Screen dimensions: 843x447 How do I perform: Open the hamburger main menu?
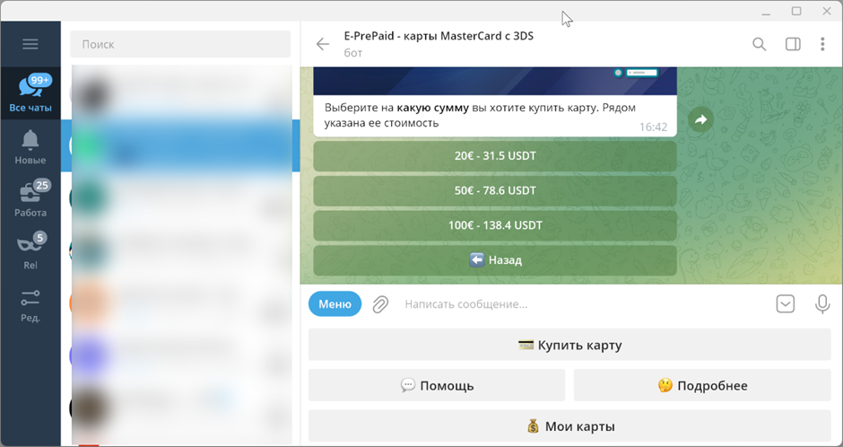[30, 44]
